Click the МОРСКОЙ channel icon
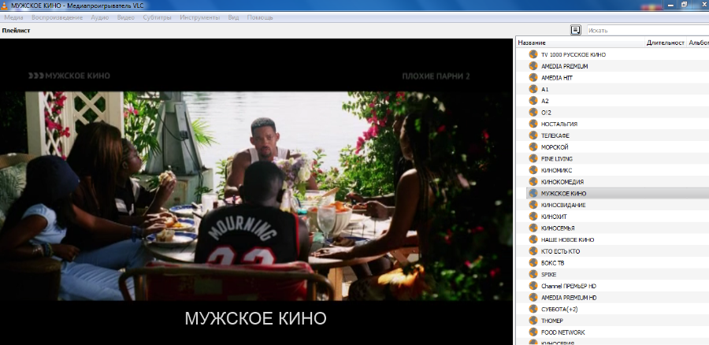709x345 pixels. pos(533,147)
